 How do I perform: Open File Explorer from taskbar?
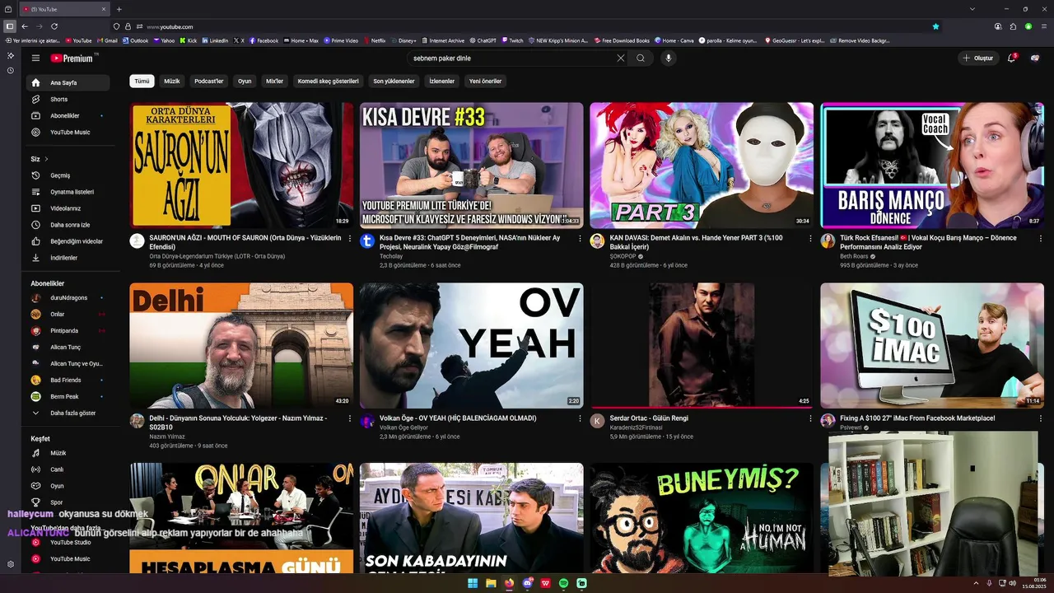491,583
